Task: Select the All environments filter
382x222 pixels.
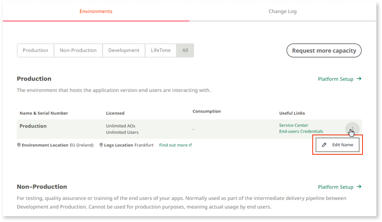Action: click(x=185, y=50)
